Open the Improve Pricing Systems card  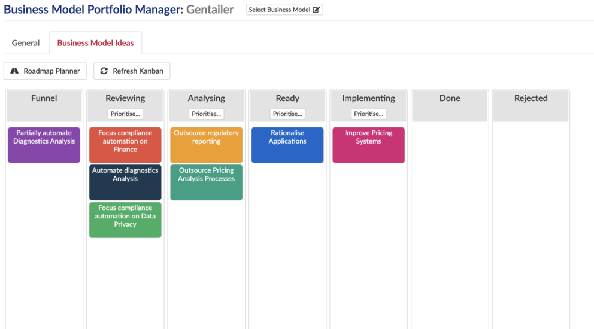368,145
